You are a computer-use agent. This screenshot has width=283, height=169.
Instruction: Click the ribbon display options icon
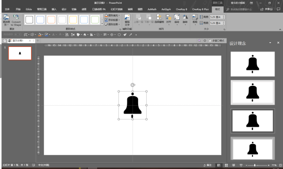(251, 3)
